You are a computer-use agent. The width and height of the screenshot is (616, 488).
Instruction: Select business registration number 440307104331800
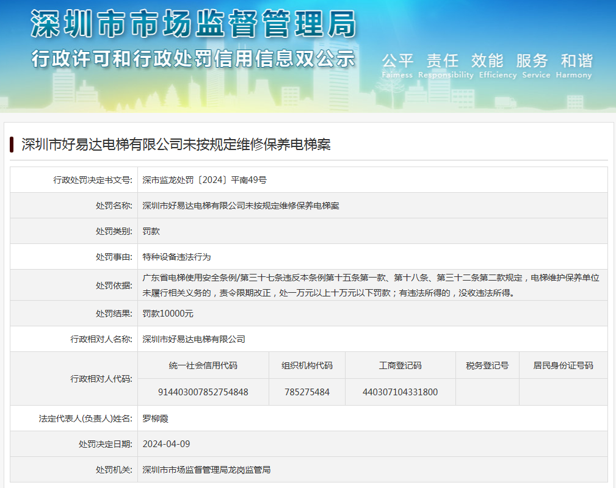point(400,392)
